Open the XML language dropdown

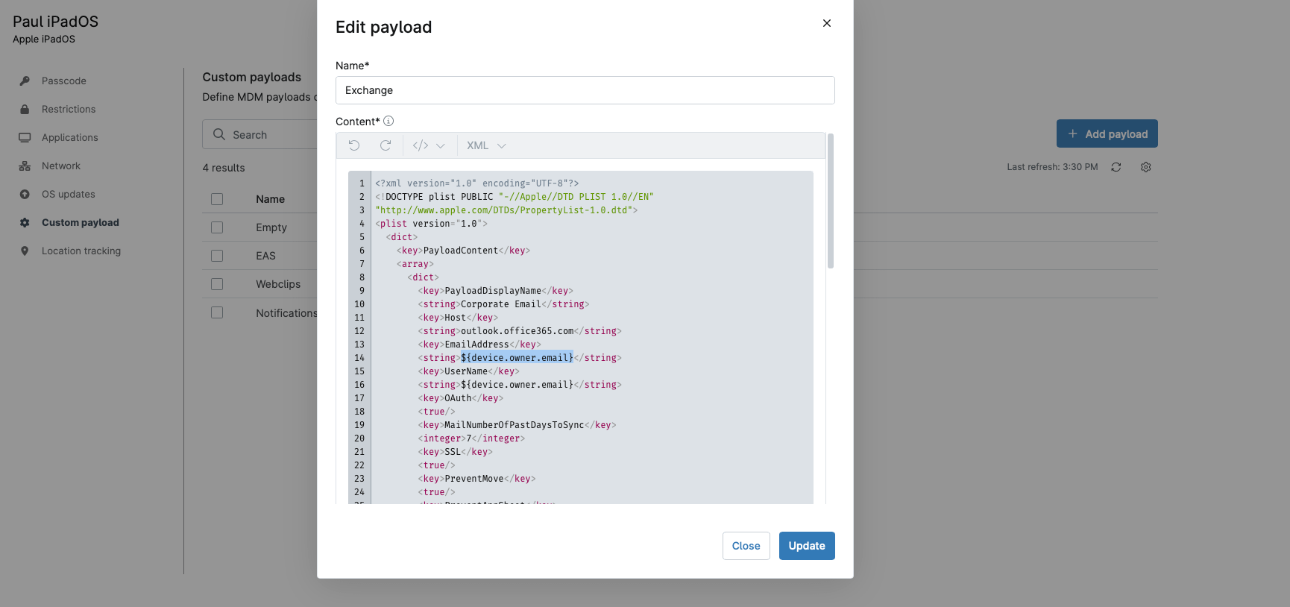point(486,145)
